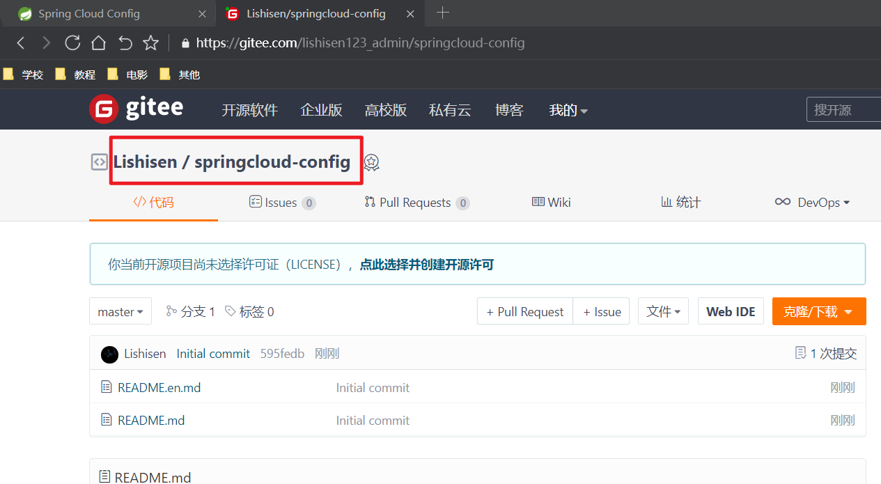Open 企业版 in navigation
Screen dimensions: 881x484
click(x=321, y=110)
